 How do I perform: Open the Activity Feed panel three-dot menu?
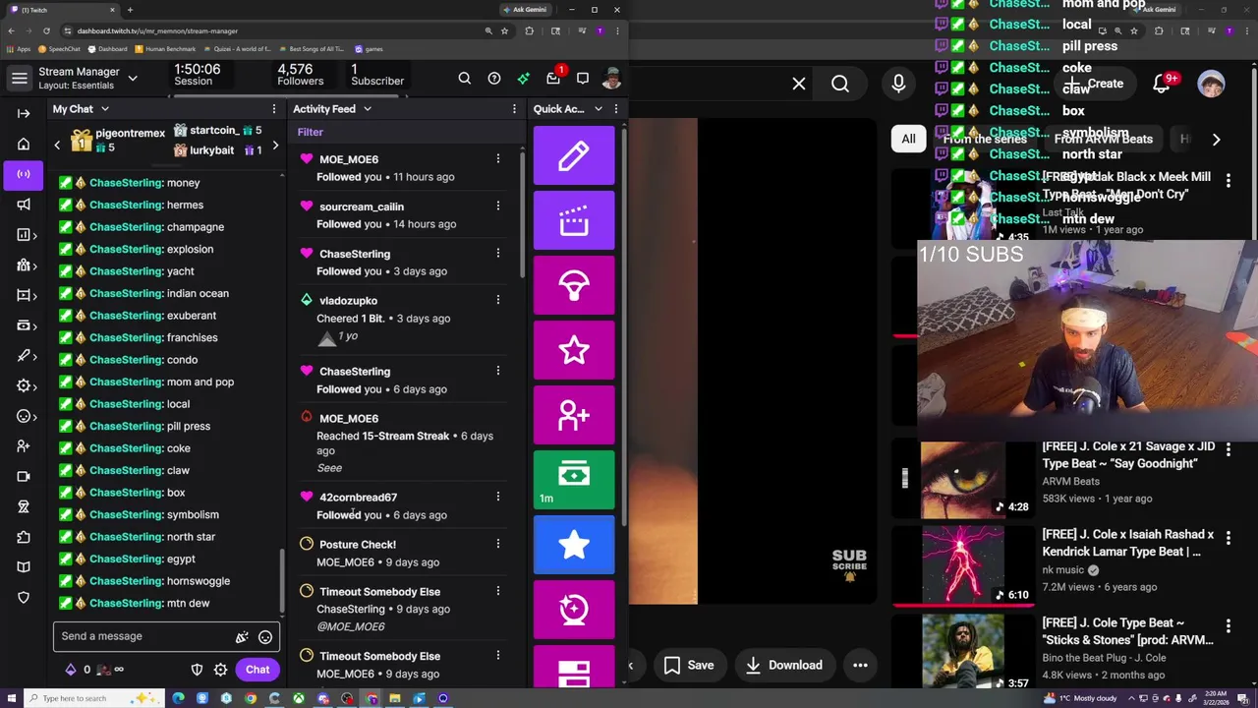(x=514, y=109)
